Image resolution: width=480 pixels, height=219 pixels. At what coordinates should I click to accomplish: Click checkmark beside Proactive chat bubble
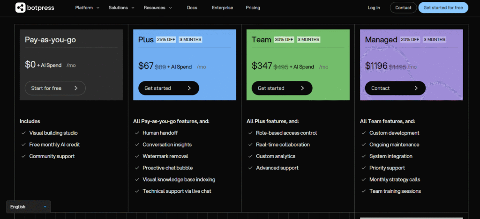[x=137, y=168]
